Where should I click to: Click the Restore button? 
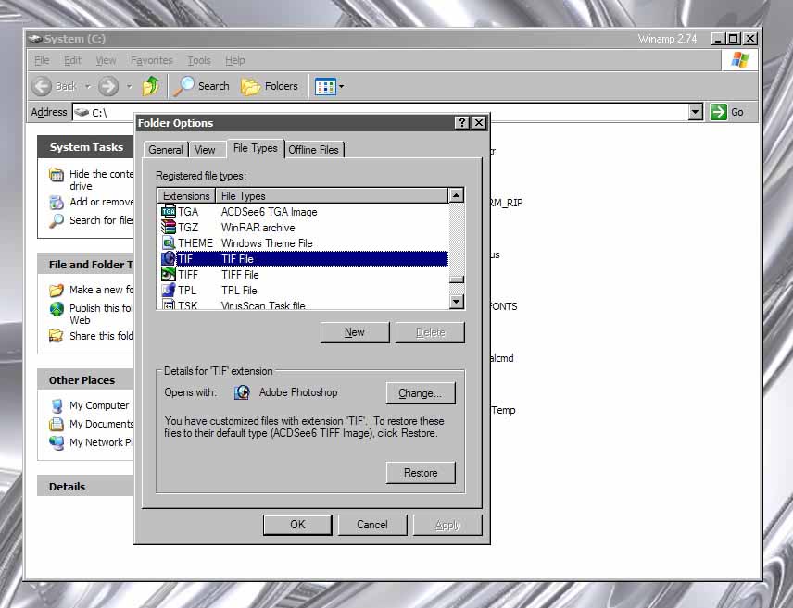point(421,473)
